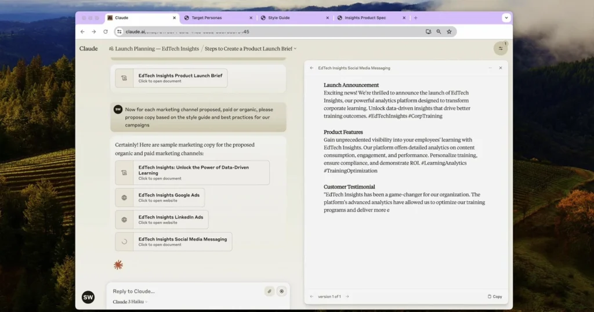Copy the artifact content with Copy button
The width and height of the screenshot is (594, 312).
(x=495, y=296)
